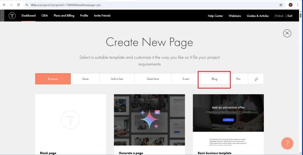
Task: Open the Profile menu item
Action: coord(84,16)
